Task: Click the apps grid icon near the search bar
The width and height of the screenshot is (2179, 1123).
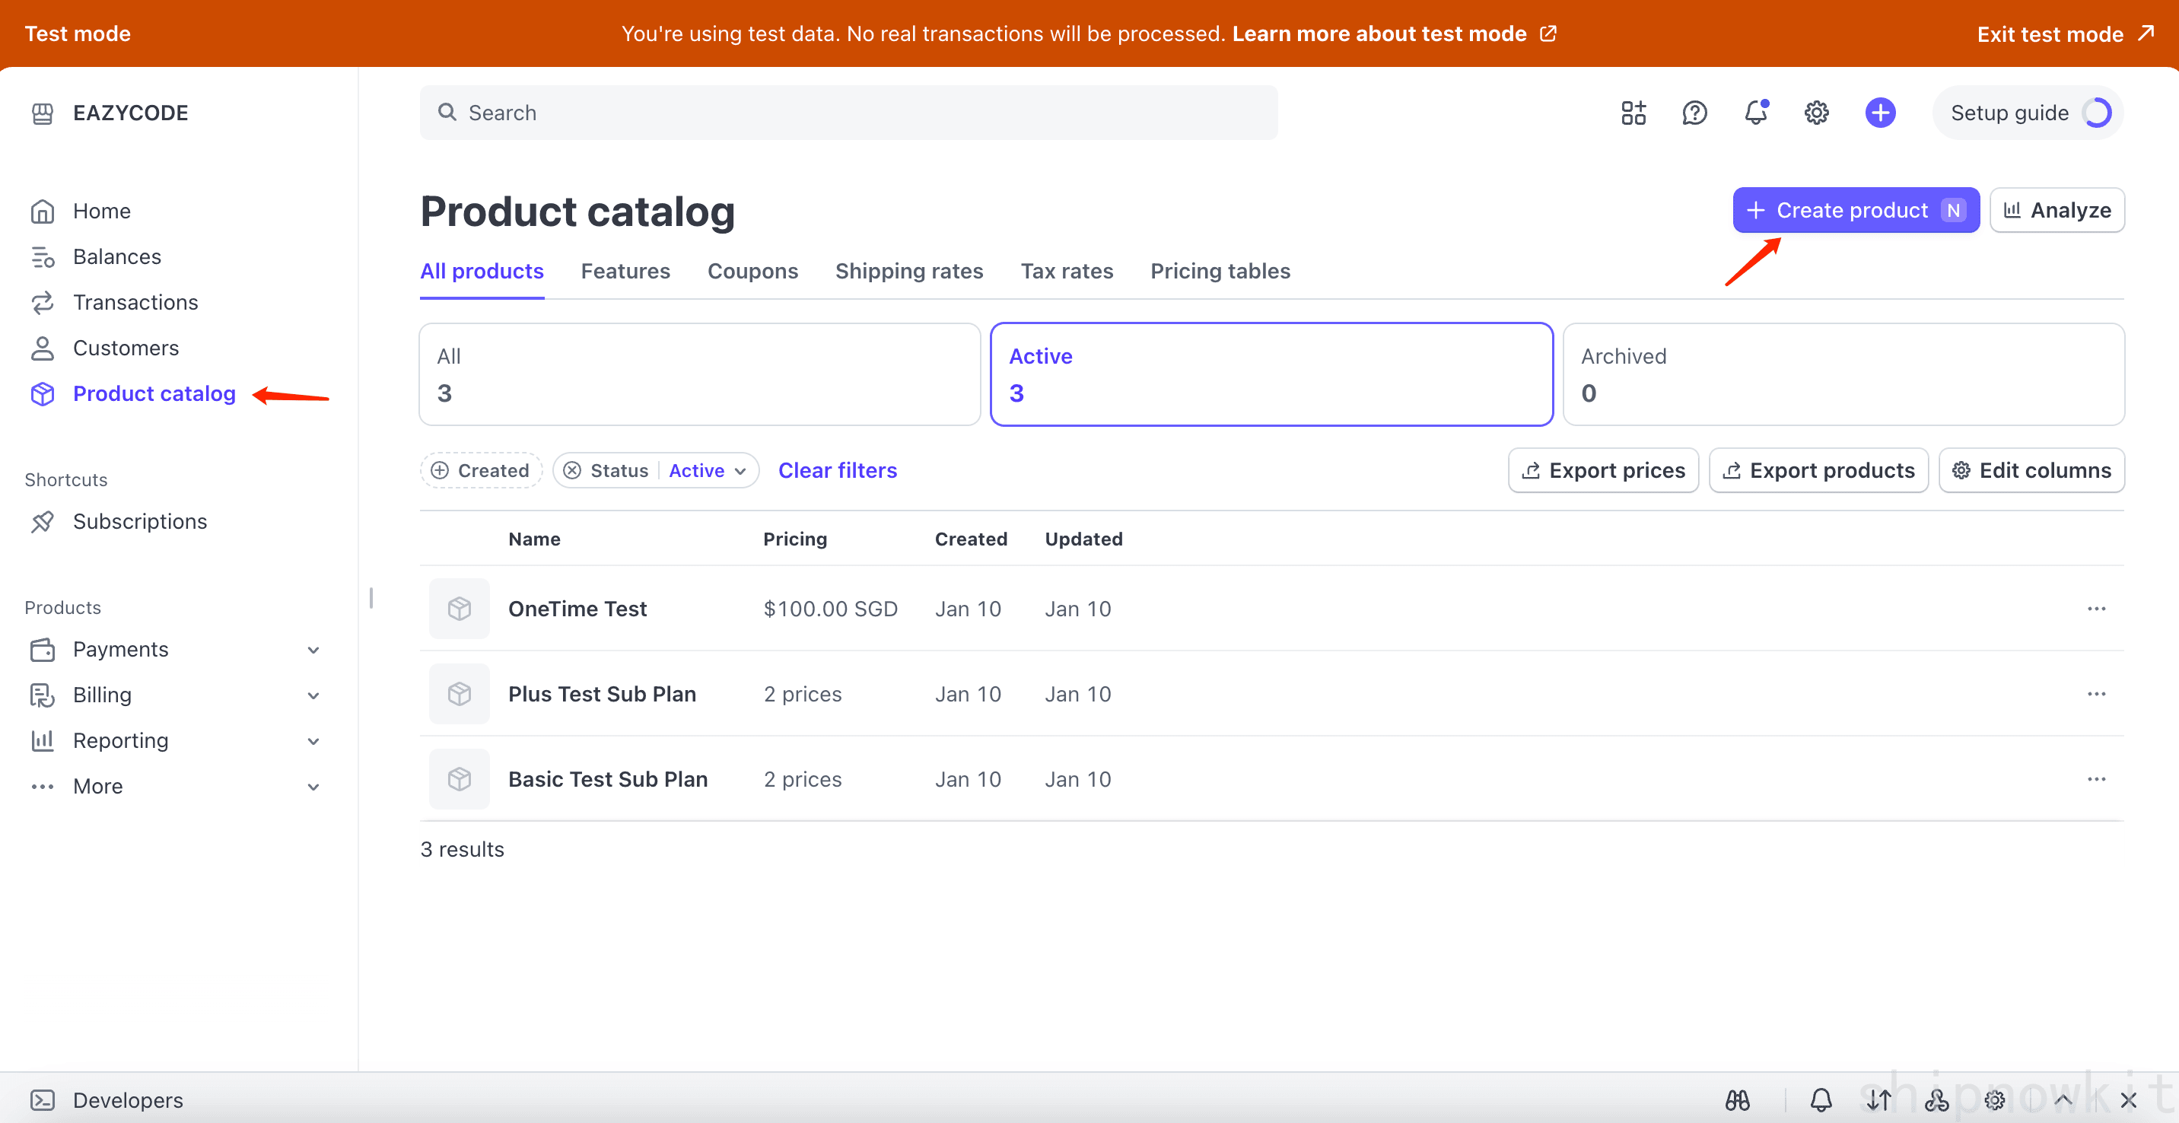Action: click(x=1633, y=112)
